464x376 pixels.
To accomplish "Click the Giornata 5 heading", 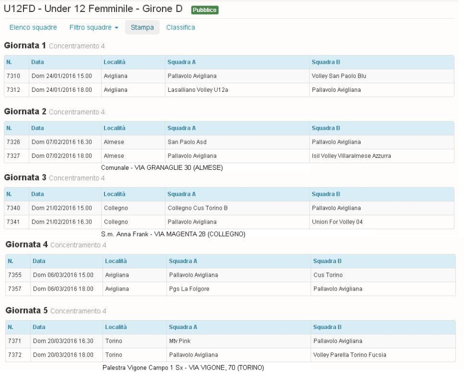I will click(x=26, y=311).
